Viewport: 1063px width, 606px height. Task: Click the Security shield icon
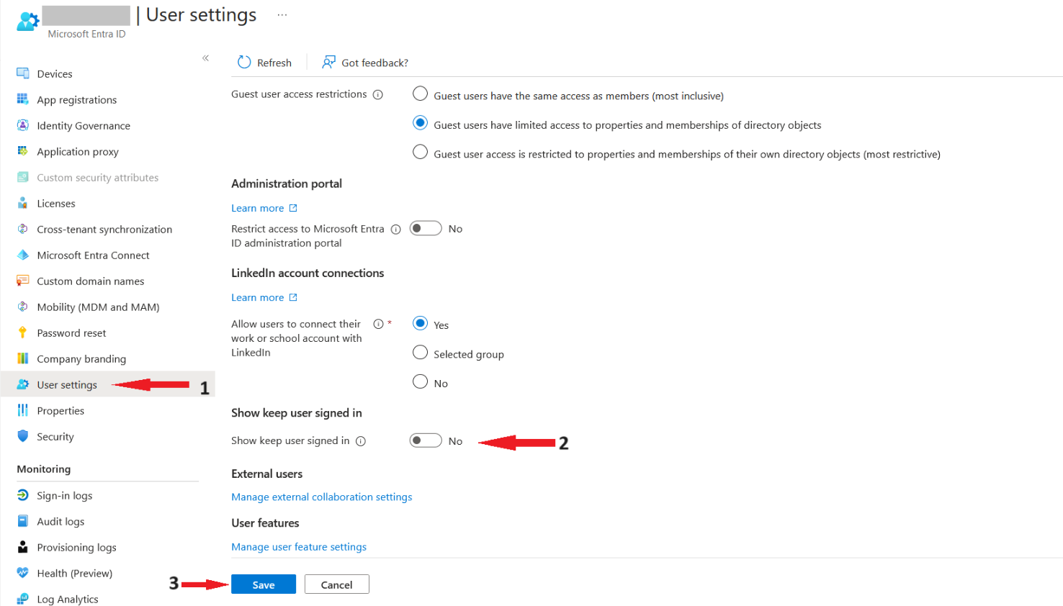click(x=23, y=436)
